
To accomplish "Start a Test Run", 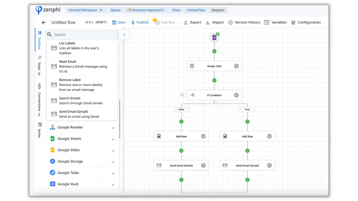I will 165,22.
